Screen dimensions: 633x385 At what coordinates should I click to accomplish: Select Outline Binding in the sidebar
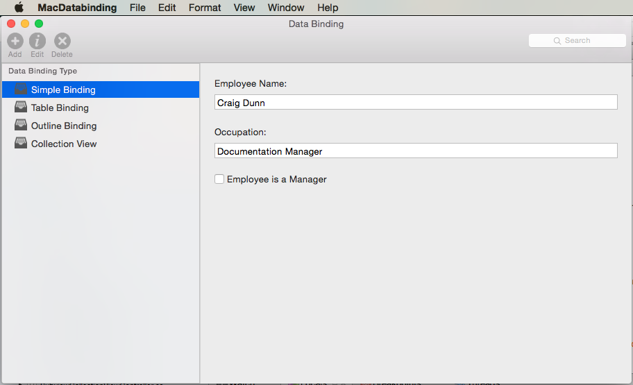coord(101,126)
